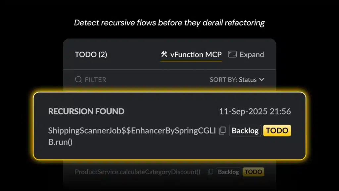Select the RECURSION FOUND card heading
This screenshot has width=339, height=191.
tap(86, 111)
